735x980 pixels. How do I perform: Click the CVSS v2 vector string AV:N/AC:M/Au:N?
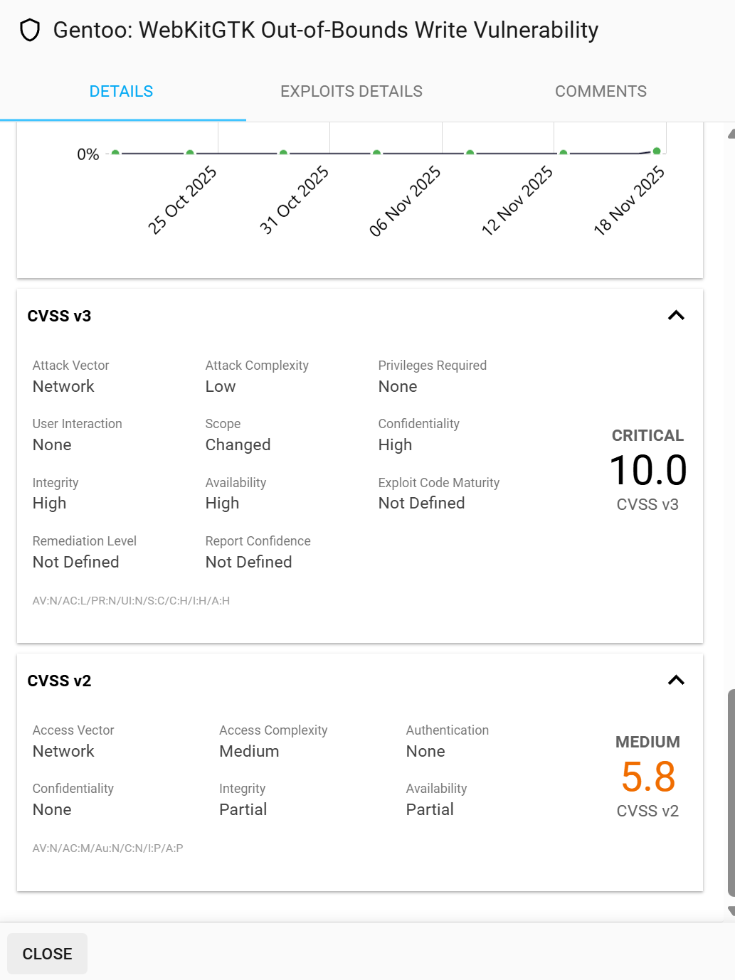tap(107, 848)
